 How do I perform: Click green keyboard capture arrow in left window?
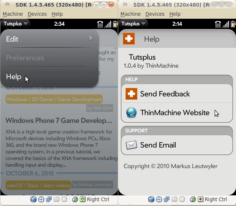tap(82, 199)
